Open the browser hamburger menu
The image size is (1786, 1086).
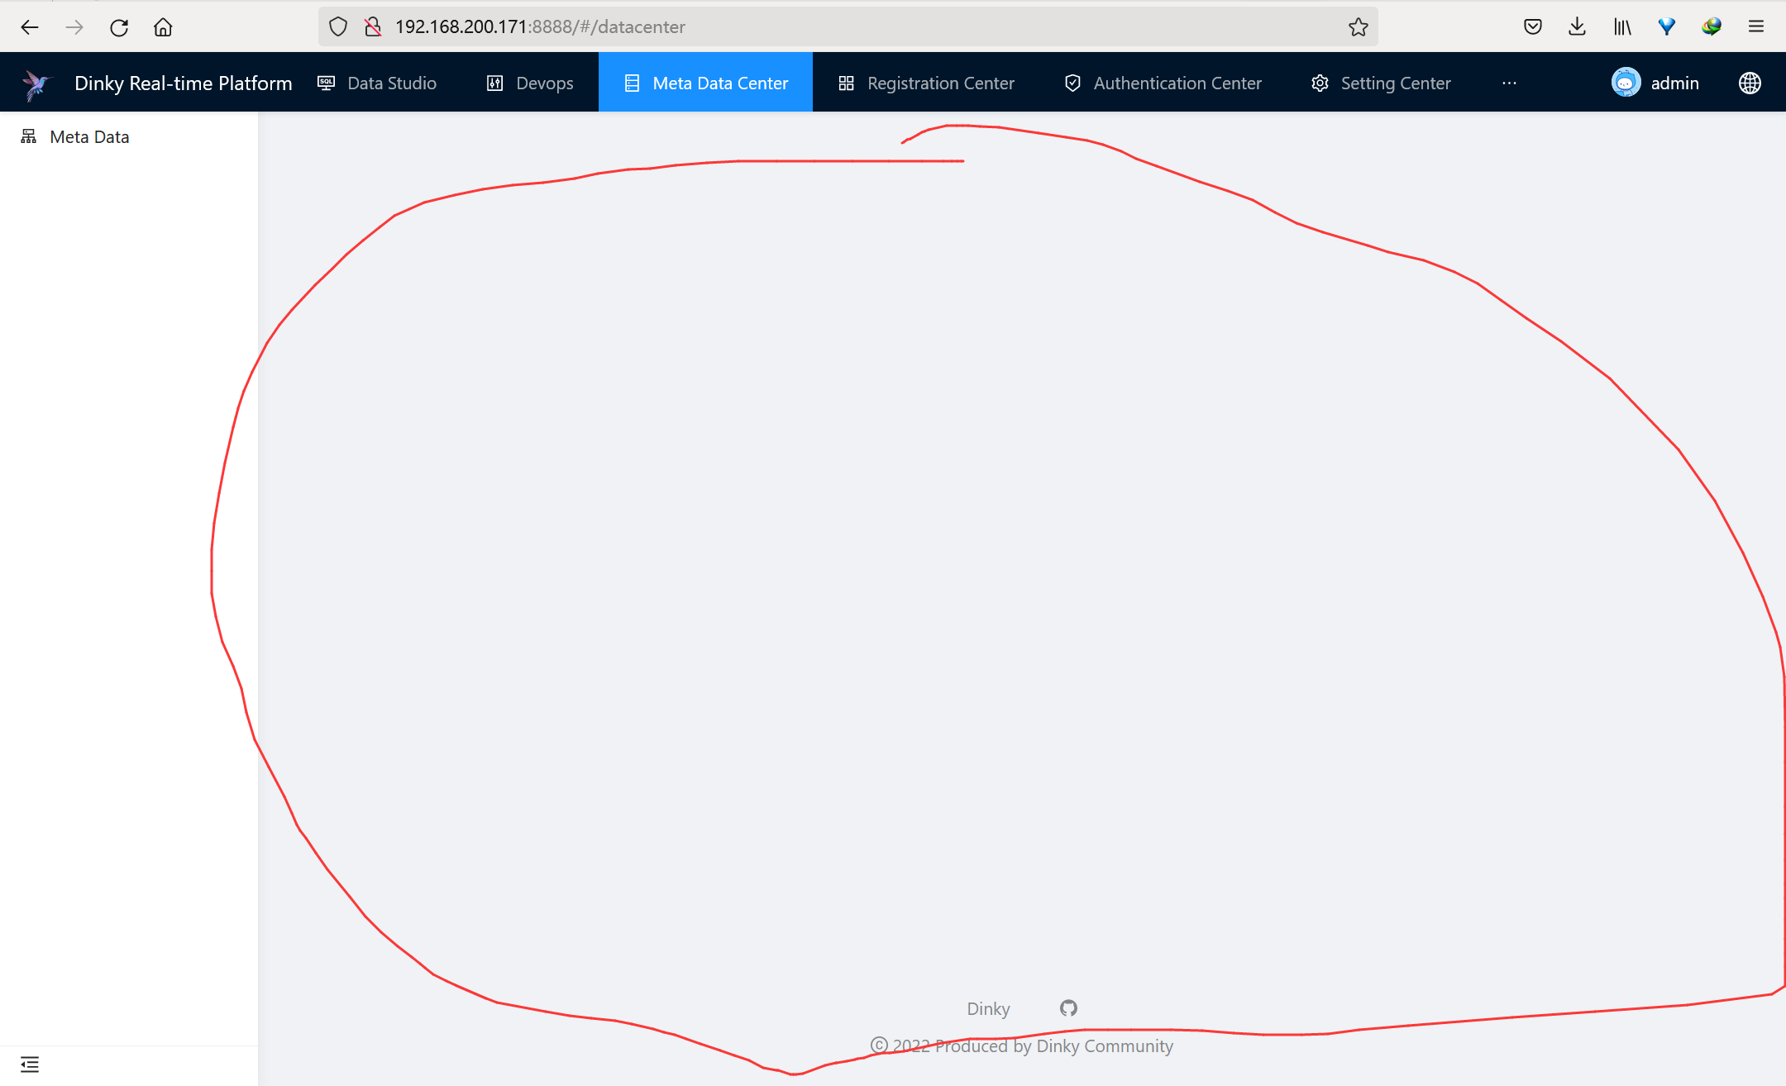click(x=1756, y=26)
